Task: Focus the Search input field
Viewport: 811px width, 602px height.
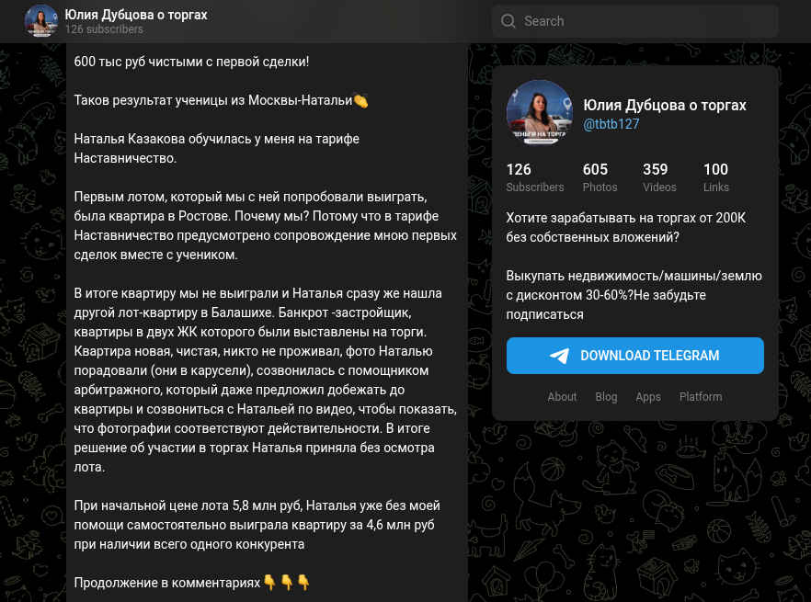Action: 644,21
